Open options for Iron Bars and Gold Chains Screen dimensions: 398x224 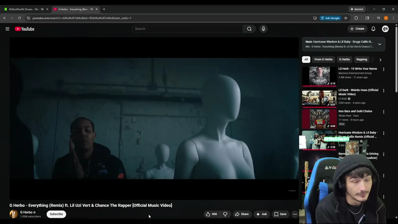point(383,112)
